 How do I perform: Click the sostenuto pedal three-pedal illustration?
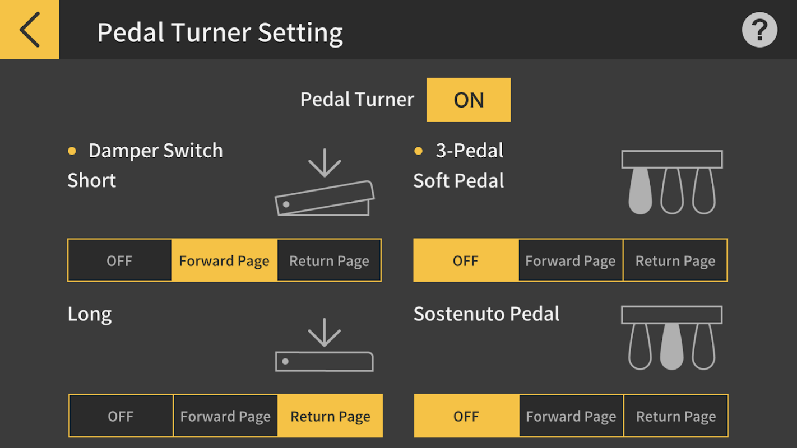671,338
